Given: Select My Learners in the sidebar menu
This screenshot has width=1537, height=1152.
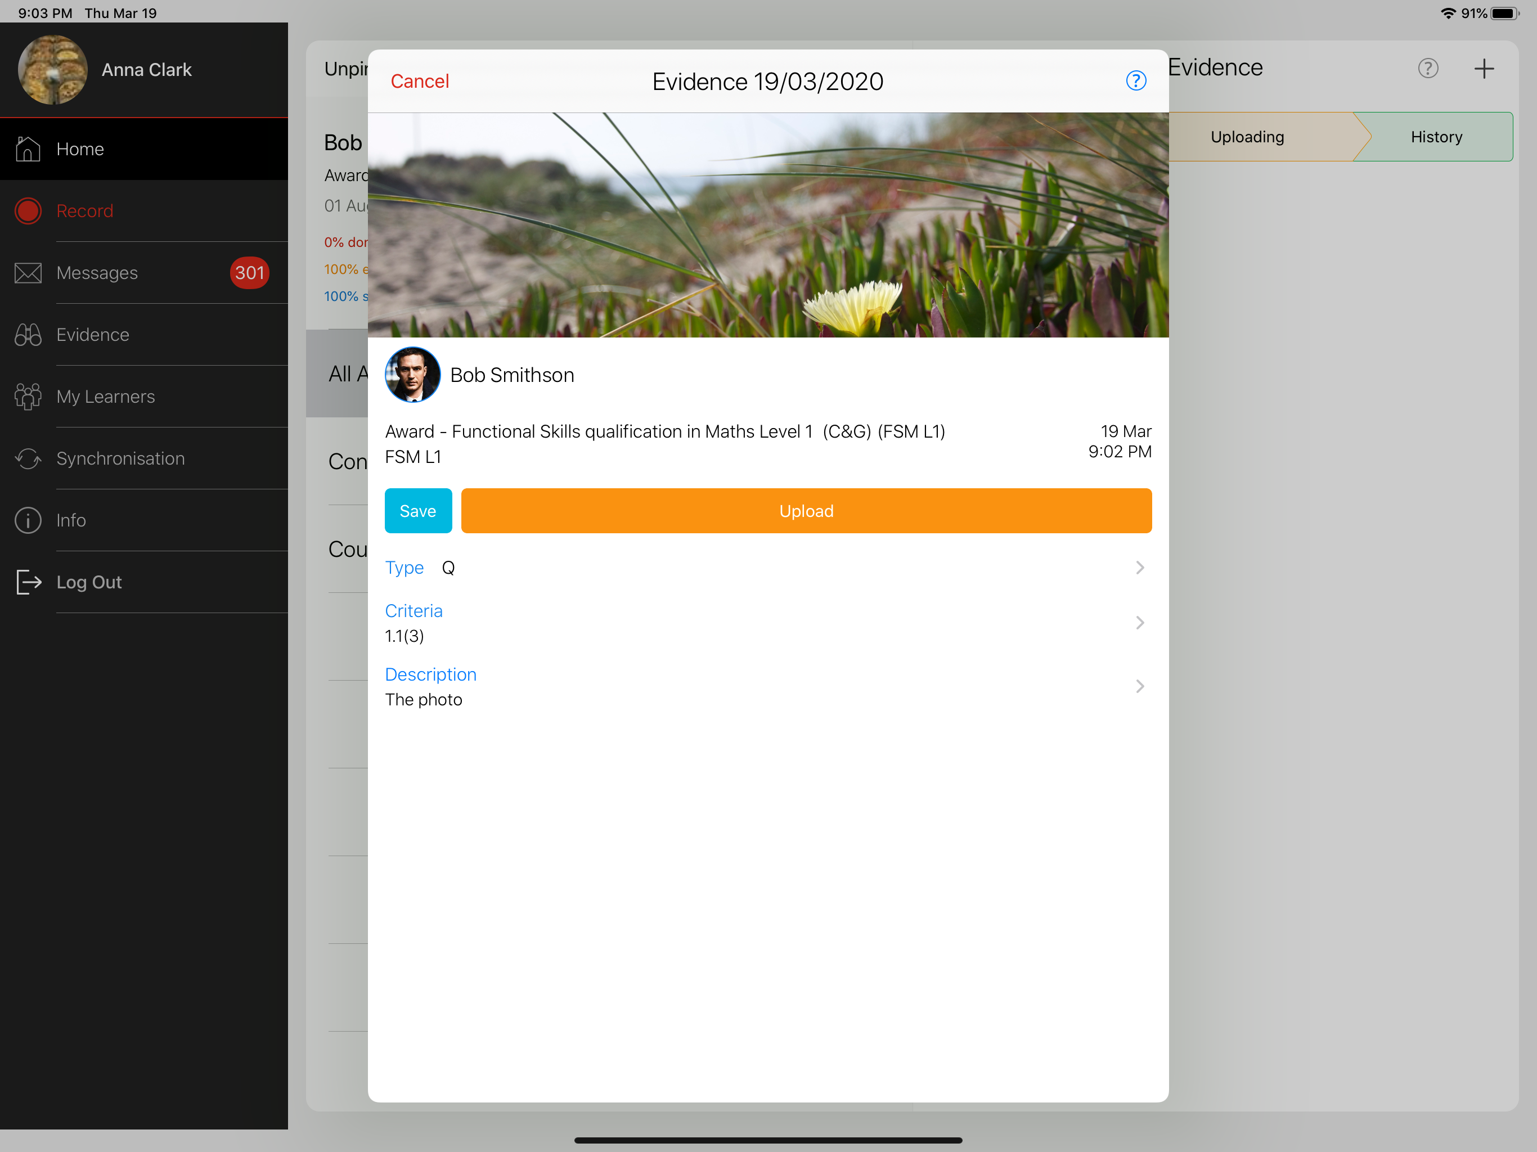Looking at the screenshot, I should click(x=144, y=396).
